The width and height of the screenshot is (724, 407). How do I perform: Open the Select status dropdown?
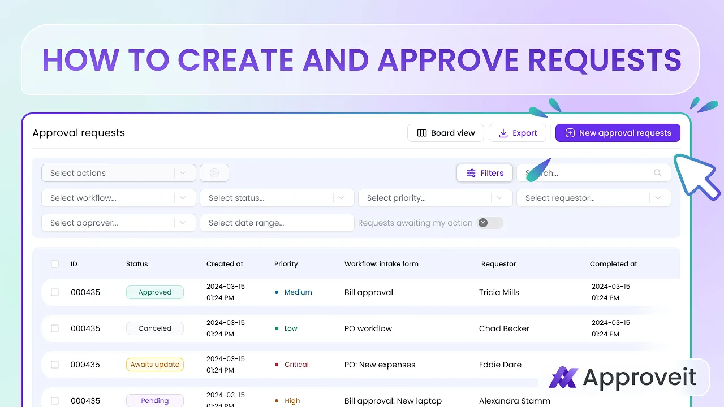click(277, 198)
